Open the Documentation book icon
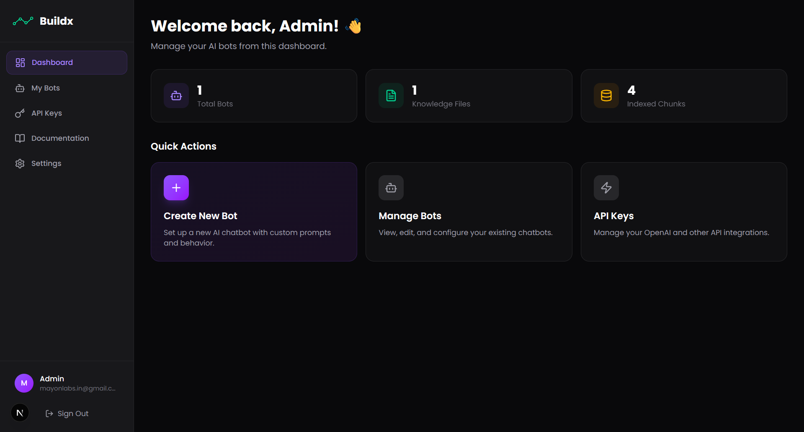The height and width of the screenshot is (432, 804). 20,138
